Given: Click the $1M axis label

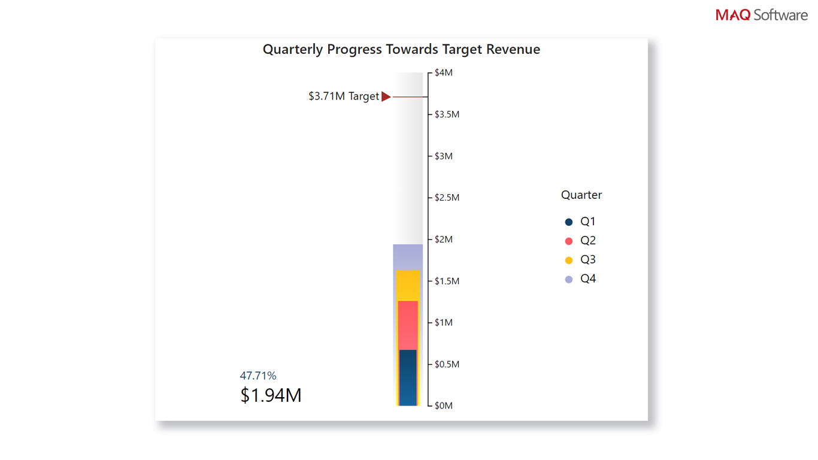Looking at the screenshot, I should pos(444,323).
